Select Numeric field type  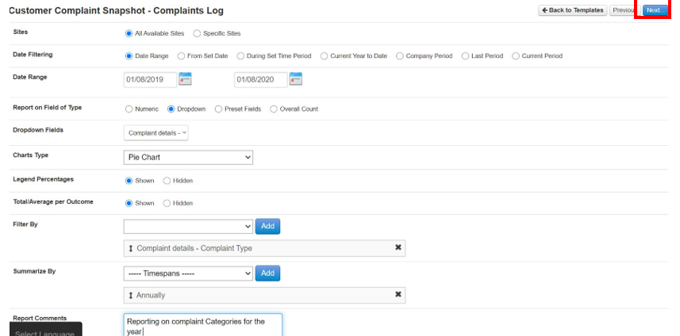pyautogui.click(x=129, y=109)
